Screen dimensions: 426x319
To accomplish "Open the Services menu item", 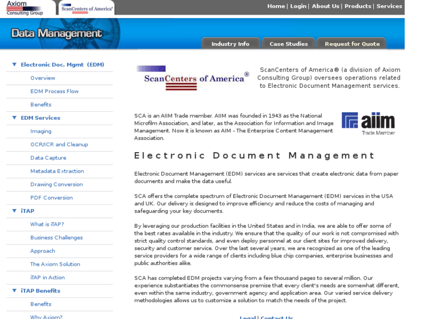I will (x=389, y=6).
